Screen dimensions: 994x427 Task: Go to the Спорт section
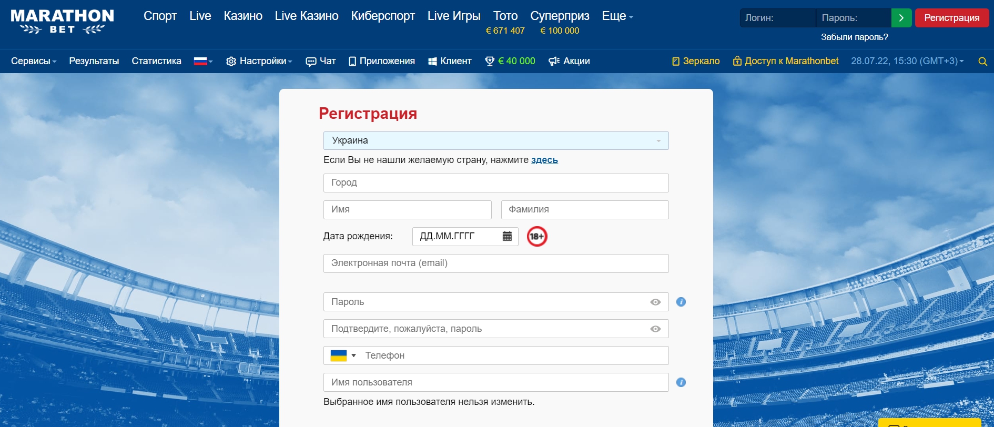coord(160,16)
